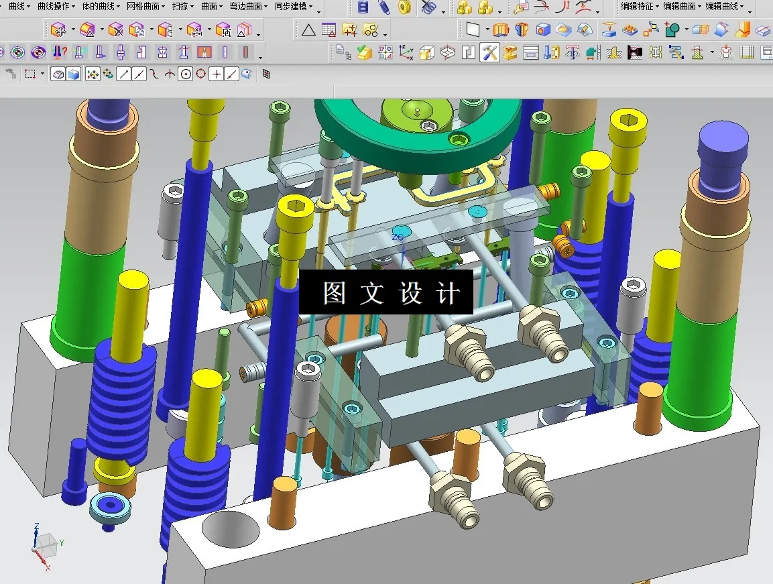Open the 曲面 dropdown menu

[212, 6]
